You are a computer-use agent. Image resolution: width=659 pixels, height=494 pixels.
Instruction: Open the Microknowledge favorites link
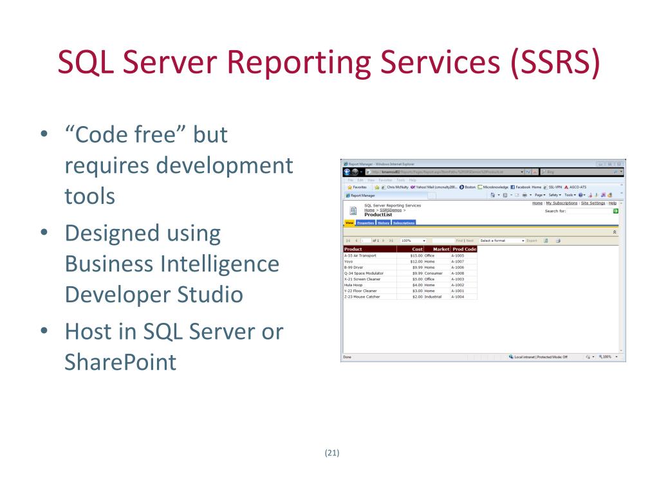tap(492, 187)
